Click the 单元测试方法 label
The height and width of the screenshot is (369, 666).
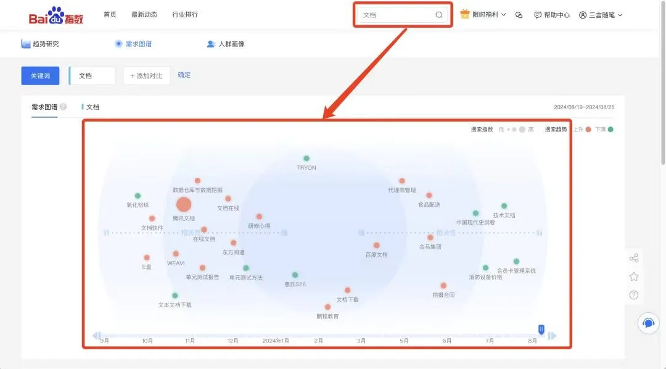pos(246,278)
